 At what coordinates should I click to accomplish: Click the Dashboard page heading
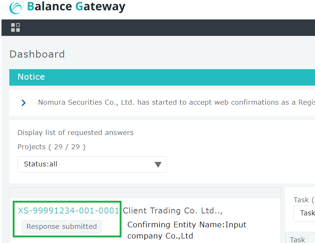pos(37,54)
